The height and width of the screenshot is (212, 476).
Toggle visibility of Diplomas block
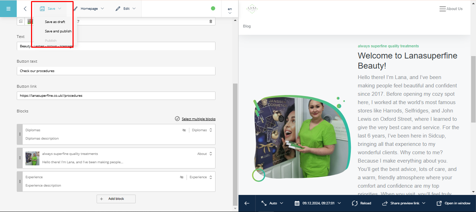(x=184, y=130)
